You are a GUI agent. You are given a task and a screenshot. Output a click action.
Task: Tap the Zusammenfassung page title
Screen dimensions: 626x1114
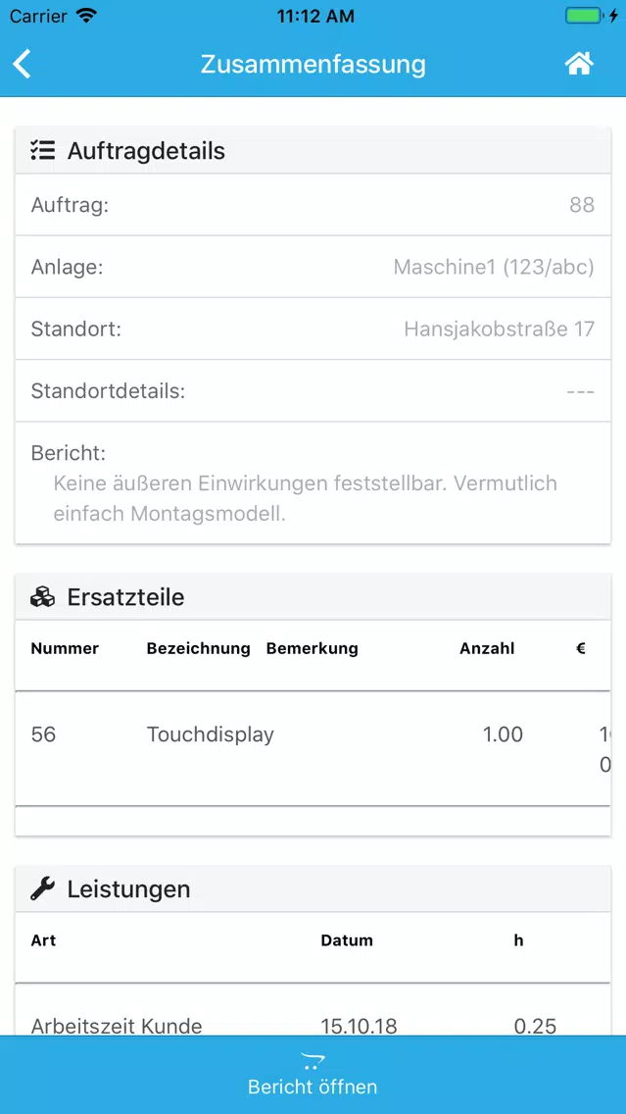pyautogui.click(x=313, y=64)
